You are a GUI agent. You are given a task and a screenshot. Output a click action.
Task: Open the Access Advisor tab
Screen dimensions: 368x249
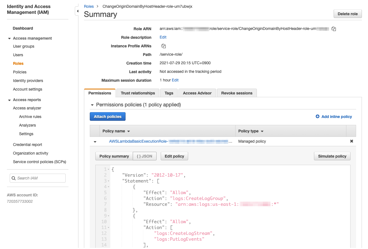pos(197,93)
